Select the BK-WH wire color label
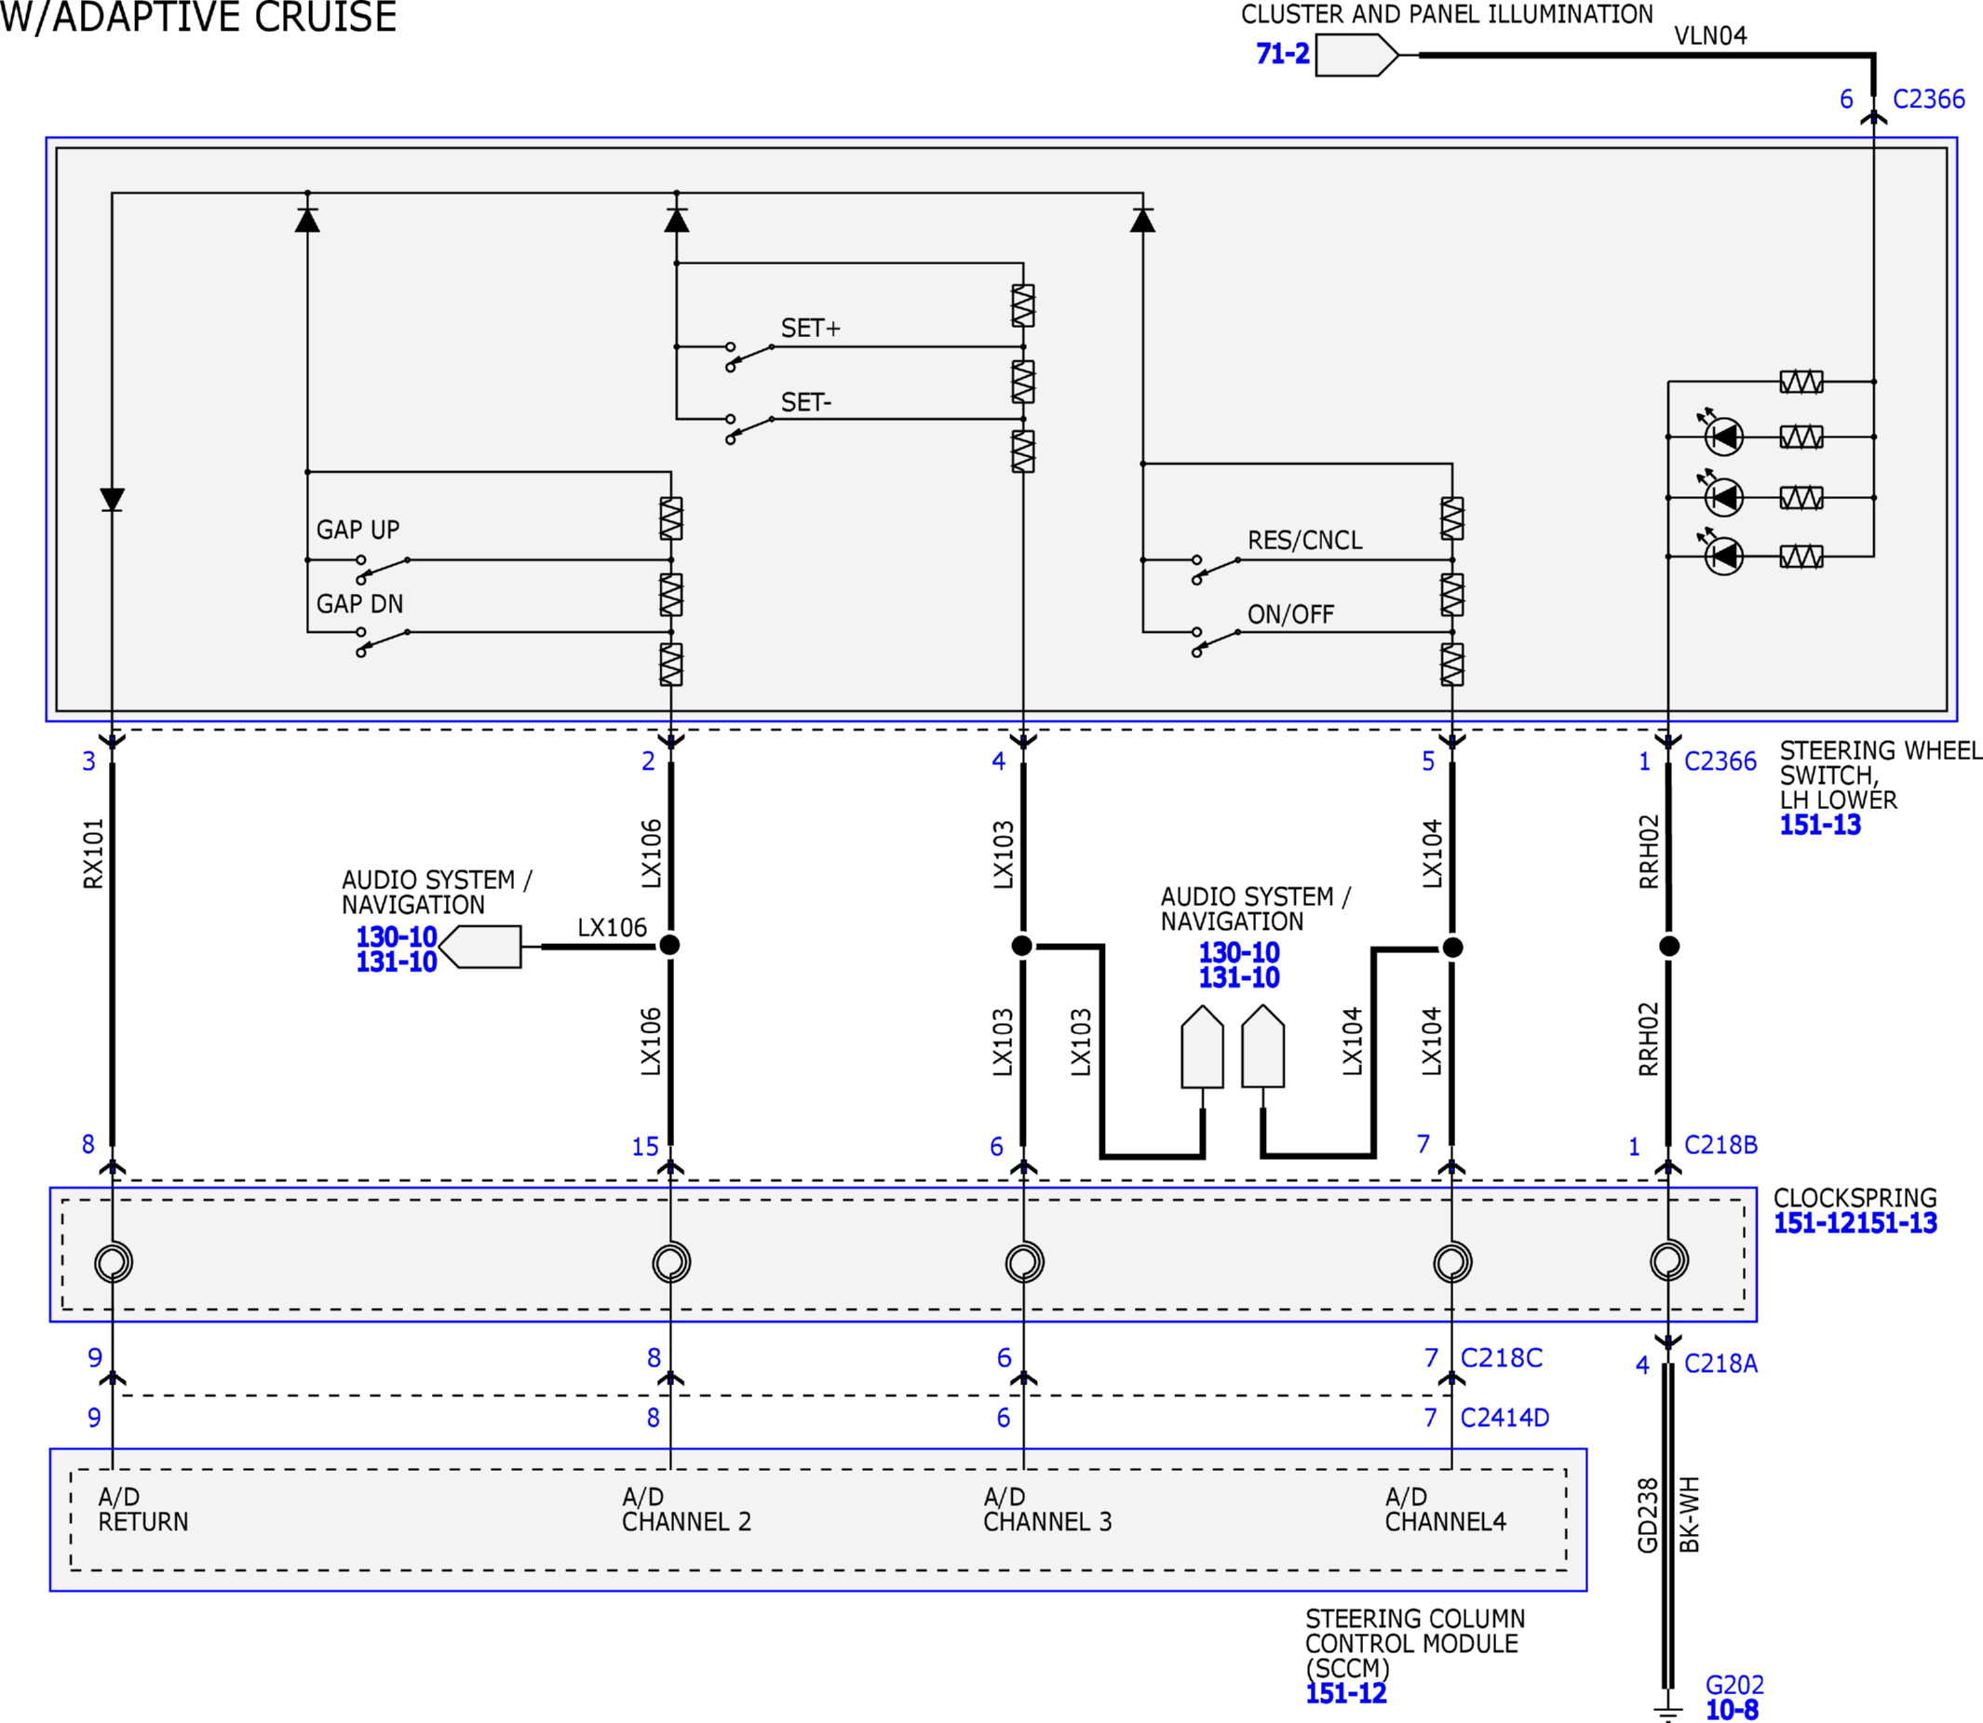 (x=1690, y=1514)
